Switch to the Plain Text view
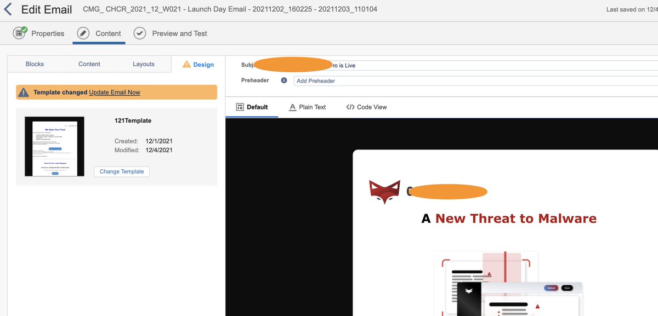The image size is (658, 316). 307,107
